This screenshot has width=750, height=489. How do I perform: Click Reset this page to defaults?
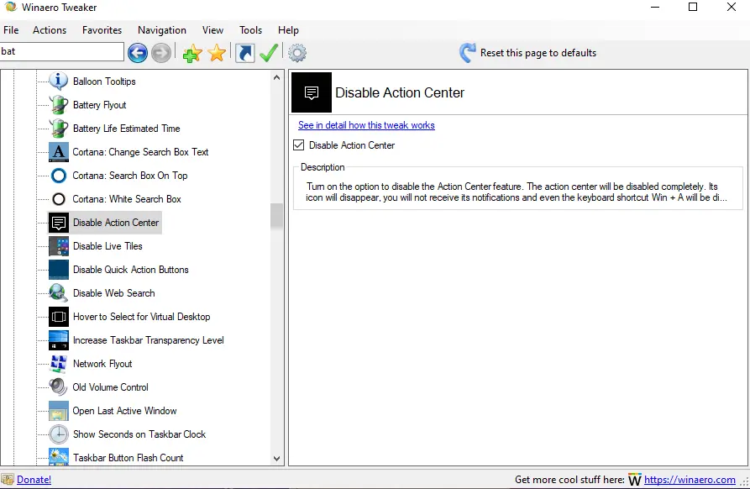coord(538,53)
